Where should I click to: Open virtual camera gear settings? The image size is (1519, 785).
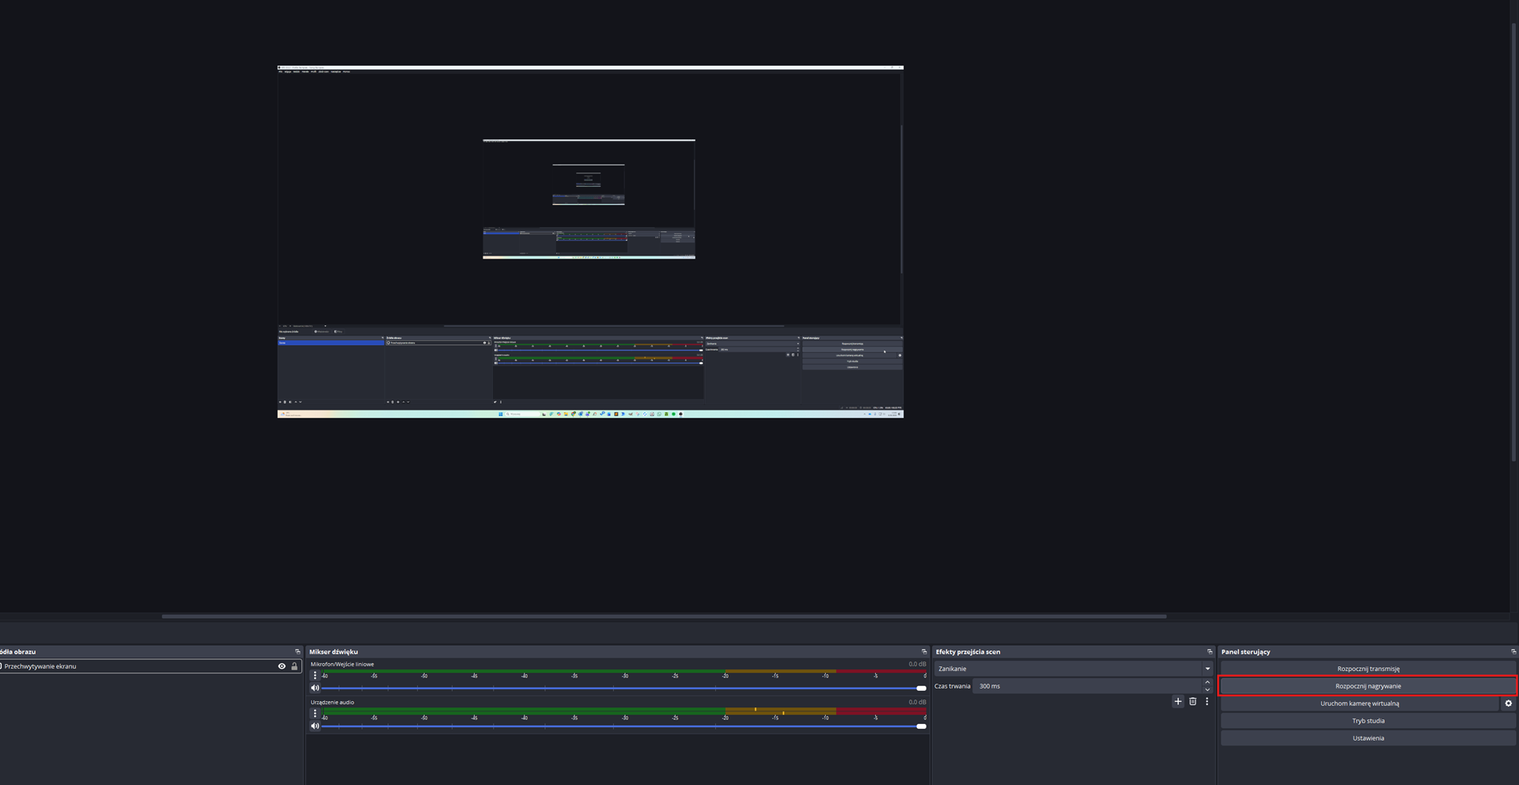pos(1508,703)
